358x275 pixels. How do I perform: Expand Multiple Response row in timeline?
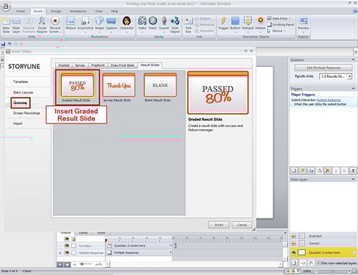pyautogui.click(x=61, y=253)
